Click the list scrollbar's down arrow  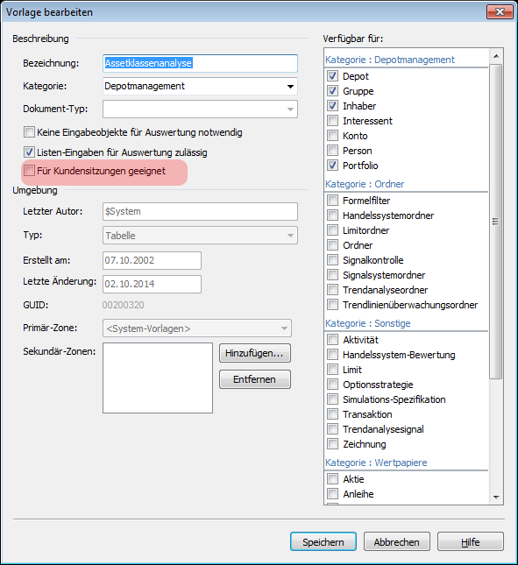(x=496, y=498)
